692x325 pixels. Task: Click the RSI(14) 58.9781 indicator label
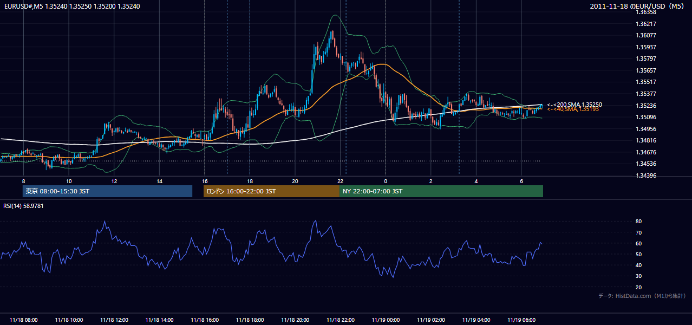tap(24, 206)
